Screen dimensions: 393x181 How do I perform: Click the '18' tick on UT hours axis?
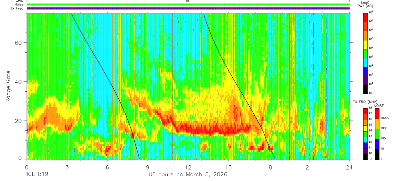click(x=269, y=167)
